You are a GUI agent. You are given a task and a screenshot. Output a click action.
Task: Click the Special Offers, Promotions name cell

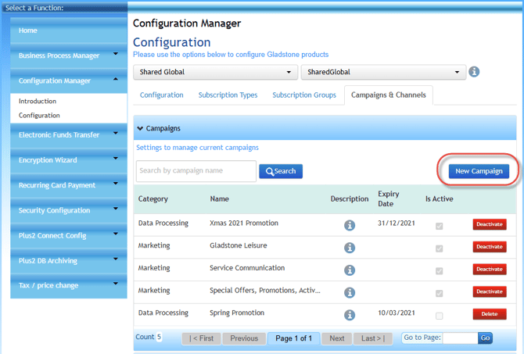[x=265, y=291]
